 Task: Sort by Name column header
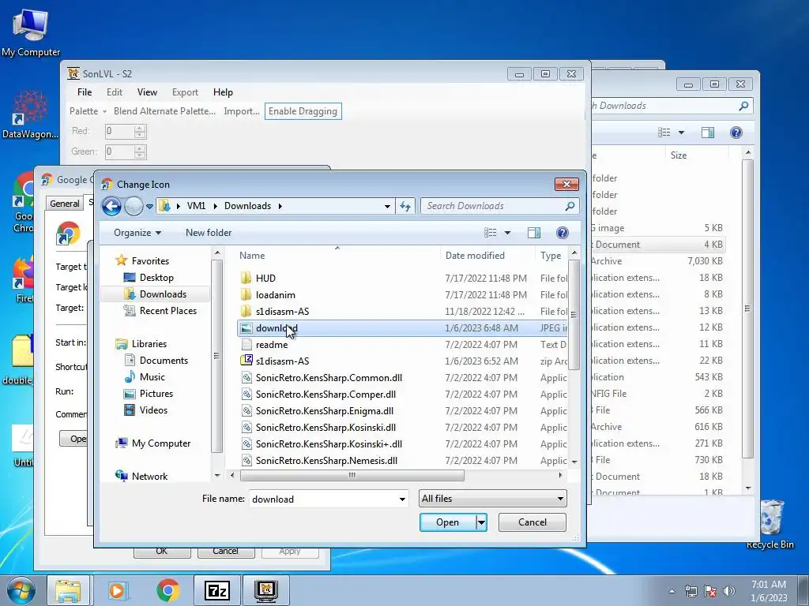(338, 256)
